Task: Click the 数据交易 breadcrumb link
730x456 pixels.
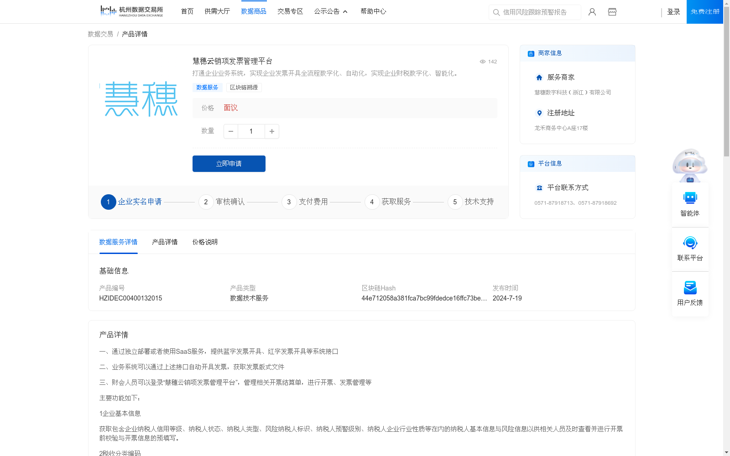Action: 100,34
